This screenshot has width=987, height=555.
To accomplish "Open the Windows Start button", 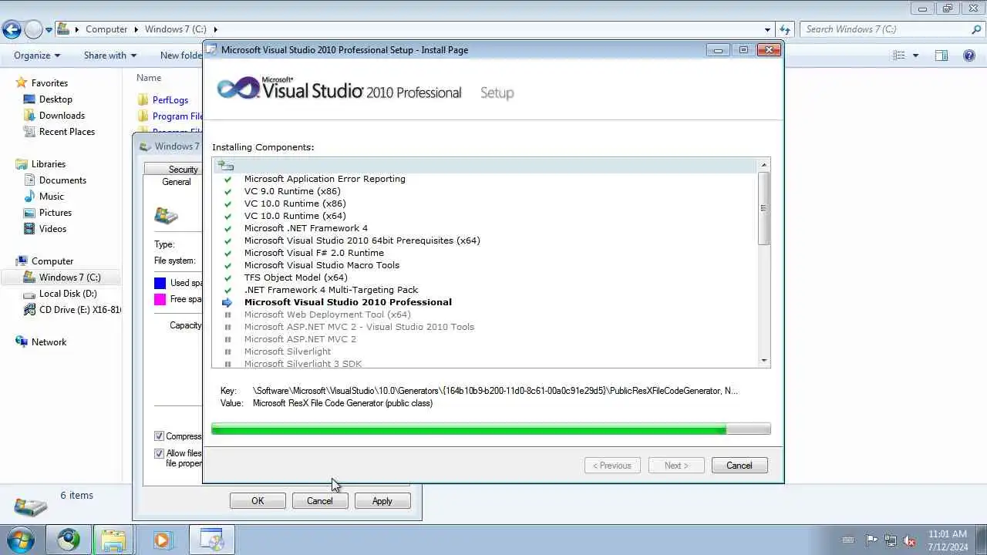I will [x=21, y=540].
